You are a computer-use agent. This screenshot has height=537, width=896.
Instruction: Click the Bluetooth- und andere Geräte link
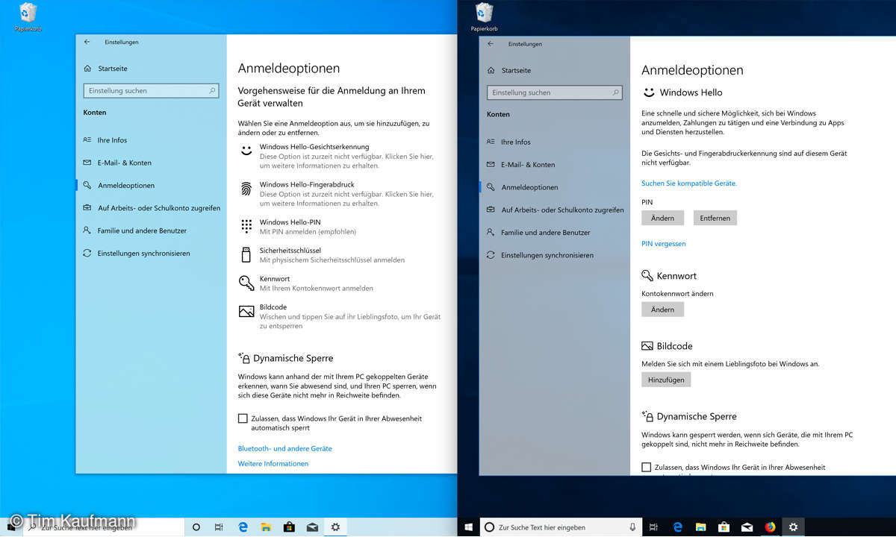point(284,449)
